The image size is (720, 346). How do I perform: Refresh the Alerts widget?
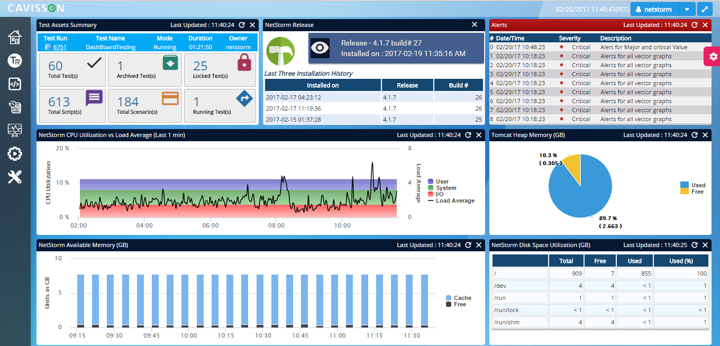pyautogui.click(x=695, y=25)
